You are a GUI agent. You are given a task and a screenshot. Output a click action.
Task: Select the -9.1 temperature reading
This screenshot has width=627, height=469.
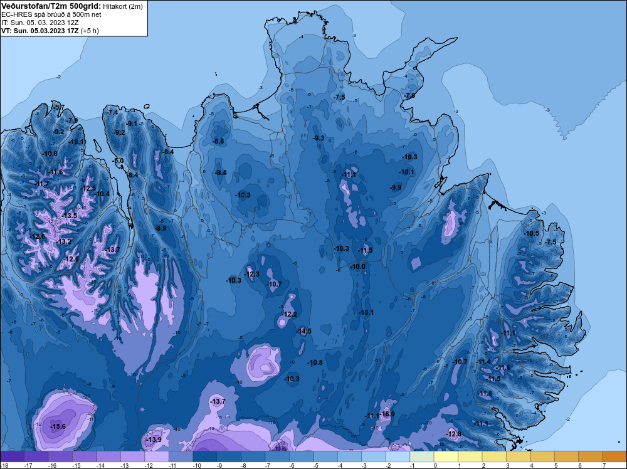click(132, 124)
